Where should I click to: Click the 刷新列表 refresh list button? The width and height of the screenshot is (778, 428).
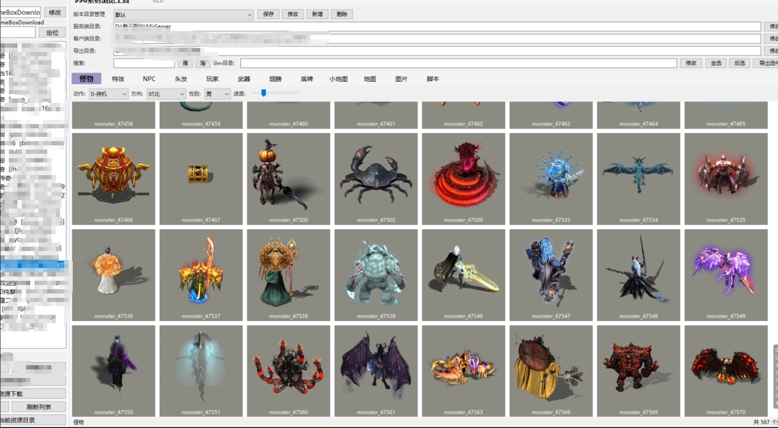point(39,407)
